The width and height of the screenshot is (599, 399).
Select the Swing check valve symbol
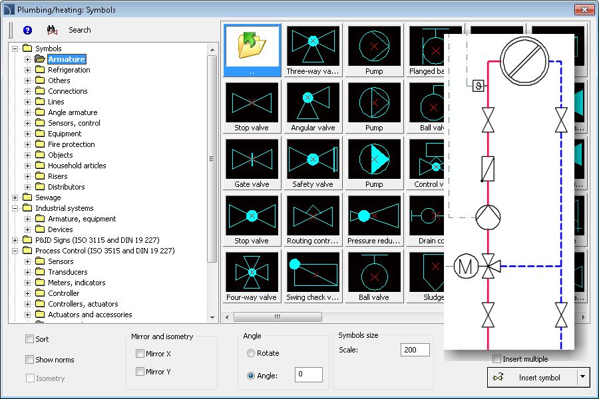pos(313,277)
